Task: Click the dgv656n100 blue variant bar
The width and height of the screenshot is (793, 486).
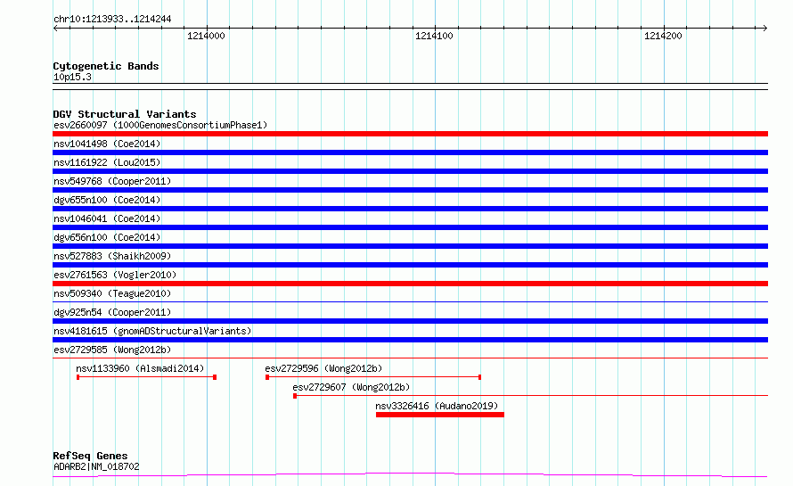Action: pos(410,246)
